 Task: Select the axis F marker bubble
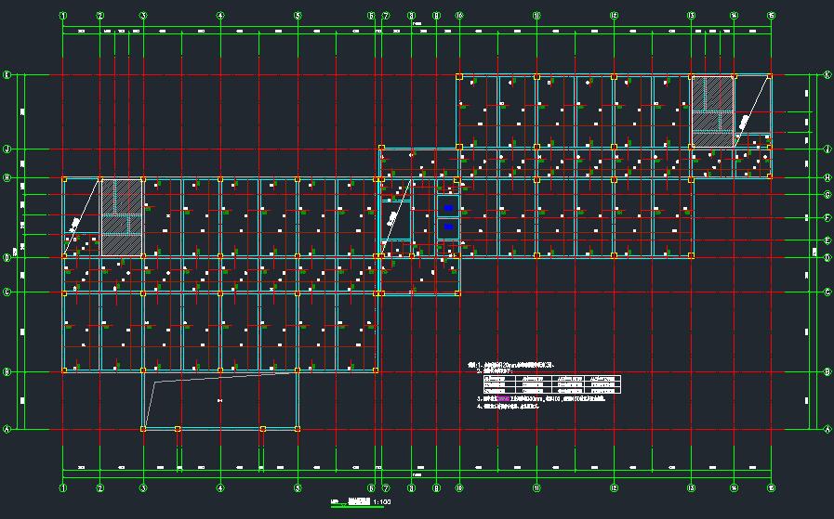pos(827,217)
